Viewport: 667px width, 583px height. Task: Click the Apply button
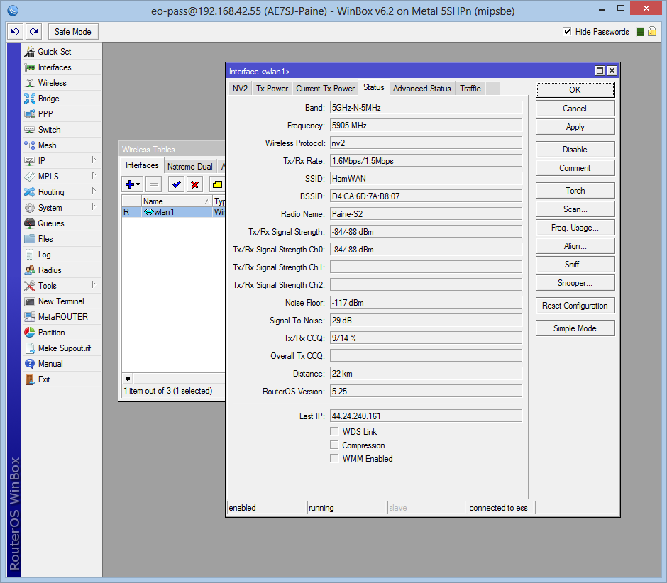(x=575, y=127)
